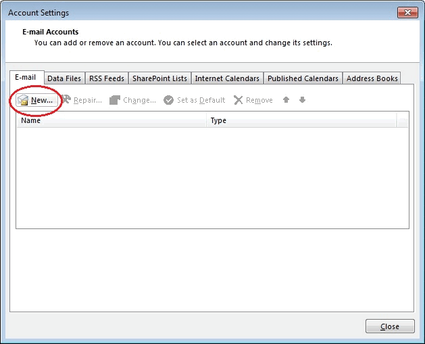Sort accounts by the Name column header
Viewport: 425px width, 344px height.
(111, 120)
